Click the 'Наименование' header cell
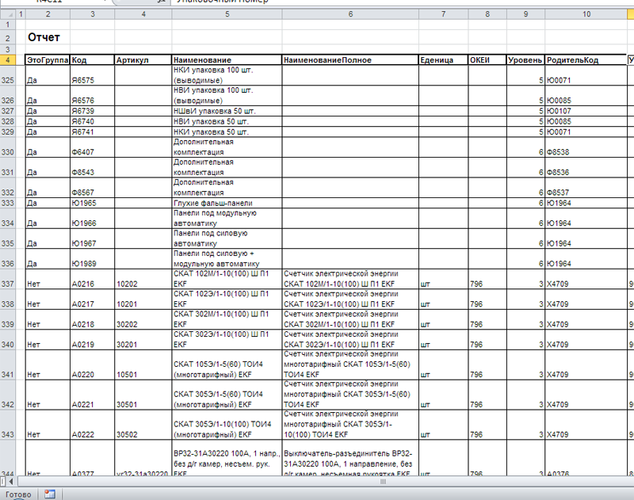Image resolution: width=634 pixels, height=500 pixels. pos(227,59)
